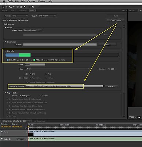Collapse the Disc Info section
Viewport: 142px width, 147px height.
(x=5, y=51)
